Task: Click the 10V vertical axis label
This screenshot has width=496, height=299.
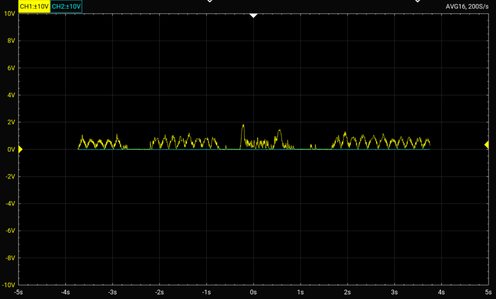Action: (x=9, y=14)
